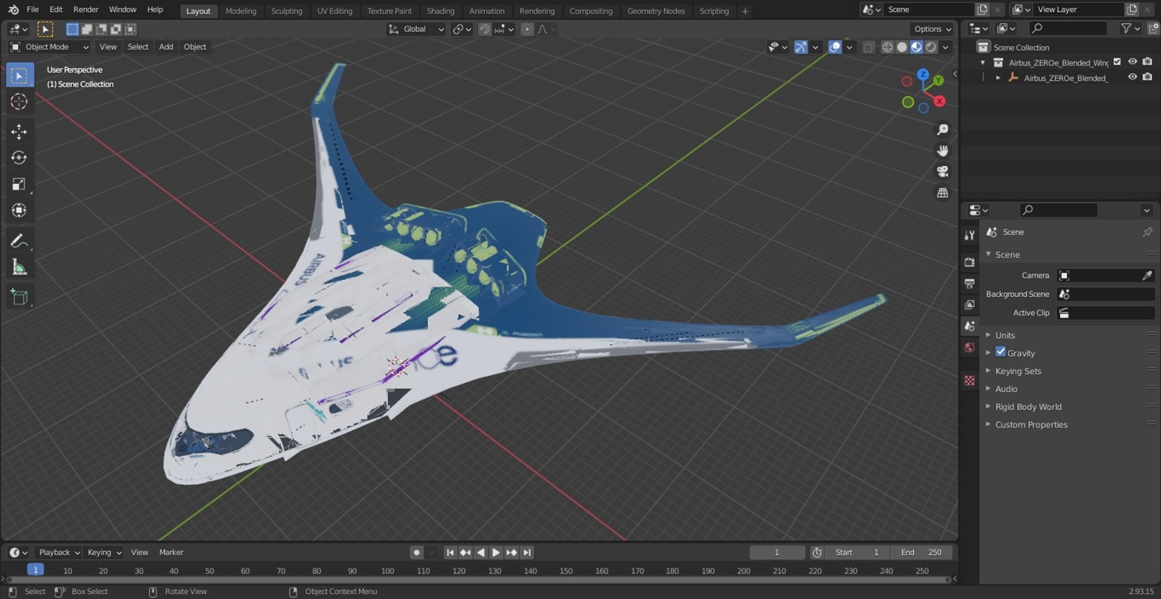Image resolution: width=1161 pixels, height=599 pixels.
Task: Disable Airbus collection in renders
Action: click(x=1147, y=62)
